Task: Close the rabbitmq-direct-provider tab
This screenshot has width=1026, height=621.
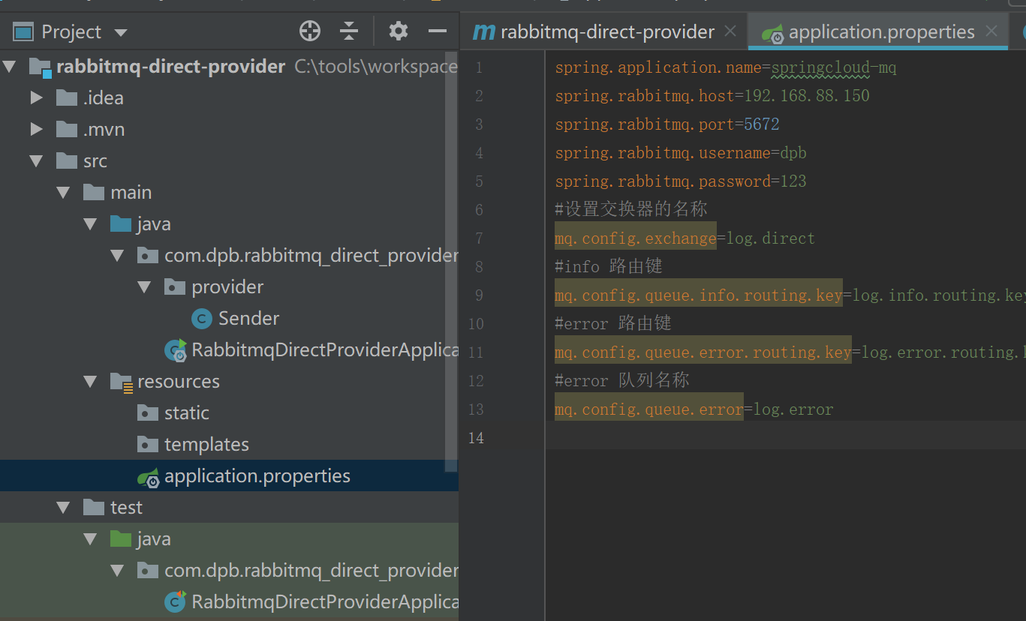Action: click(730, 31)
